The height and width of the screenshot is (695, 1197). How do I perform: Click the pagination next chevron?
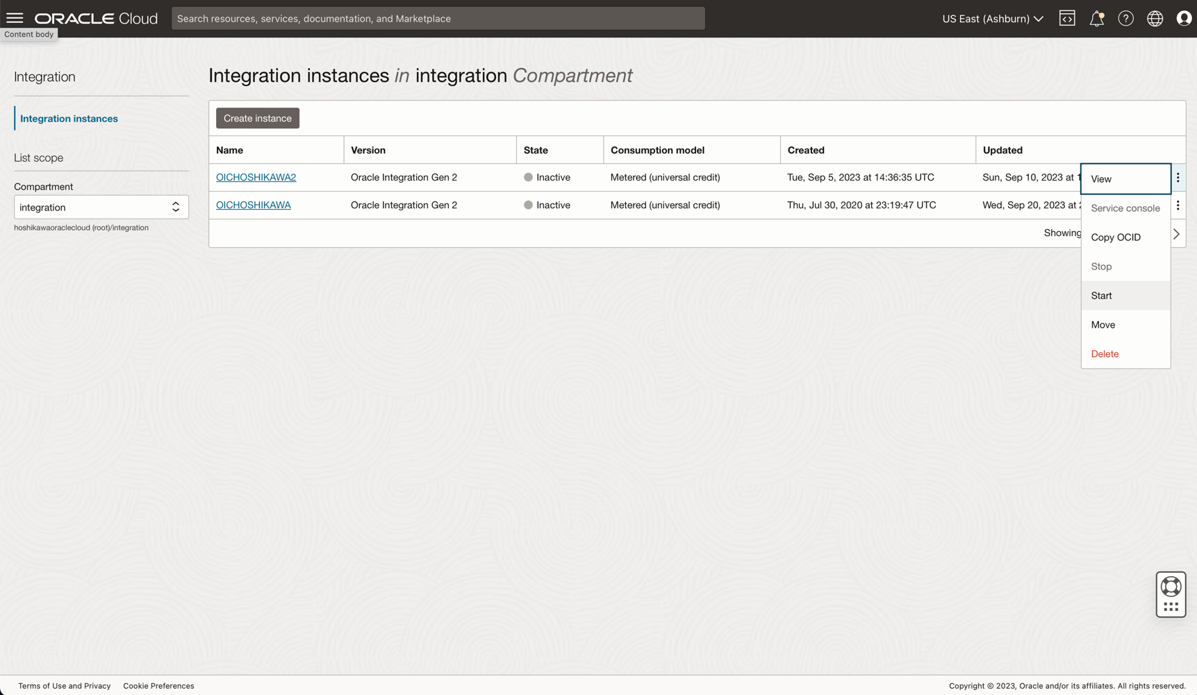pyautogui.click(x=1177, y=233)
